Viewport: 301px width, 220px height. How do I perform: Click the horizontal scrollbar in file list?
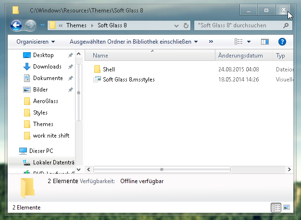162,169
